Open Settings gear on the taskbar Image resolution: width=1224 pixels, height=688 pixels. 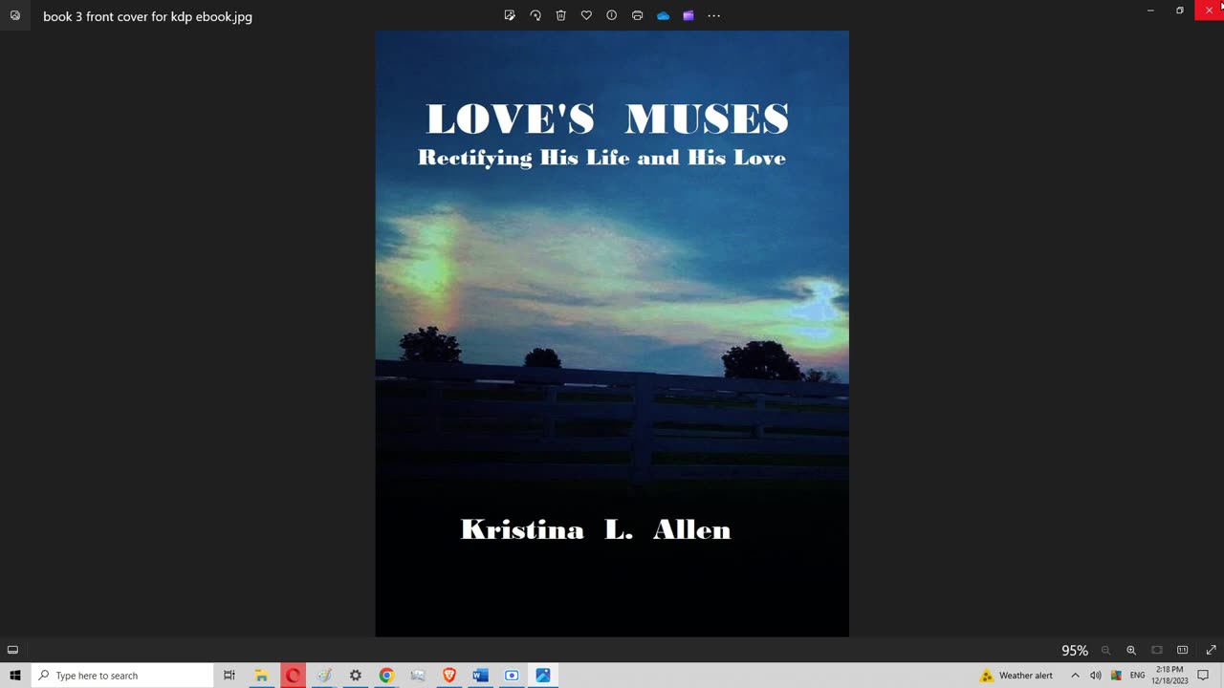point(355,676)
